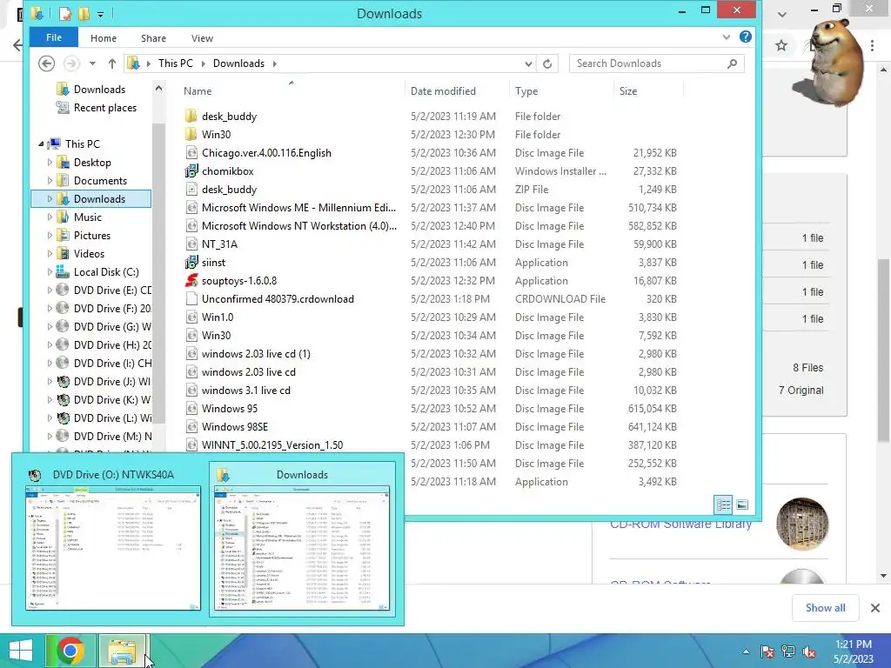Open the DVD Drive (O:) NTWKS40A thumbnail preview
This screenshot has width=891, height=668.
tap(113, 539)
